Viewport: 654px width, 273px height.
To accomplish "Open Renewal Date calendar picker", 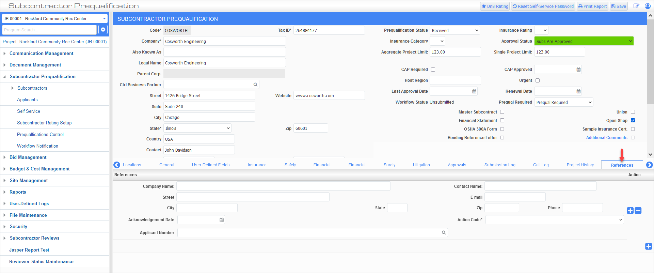I will [578, 91].
